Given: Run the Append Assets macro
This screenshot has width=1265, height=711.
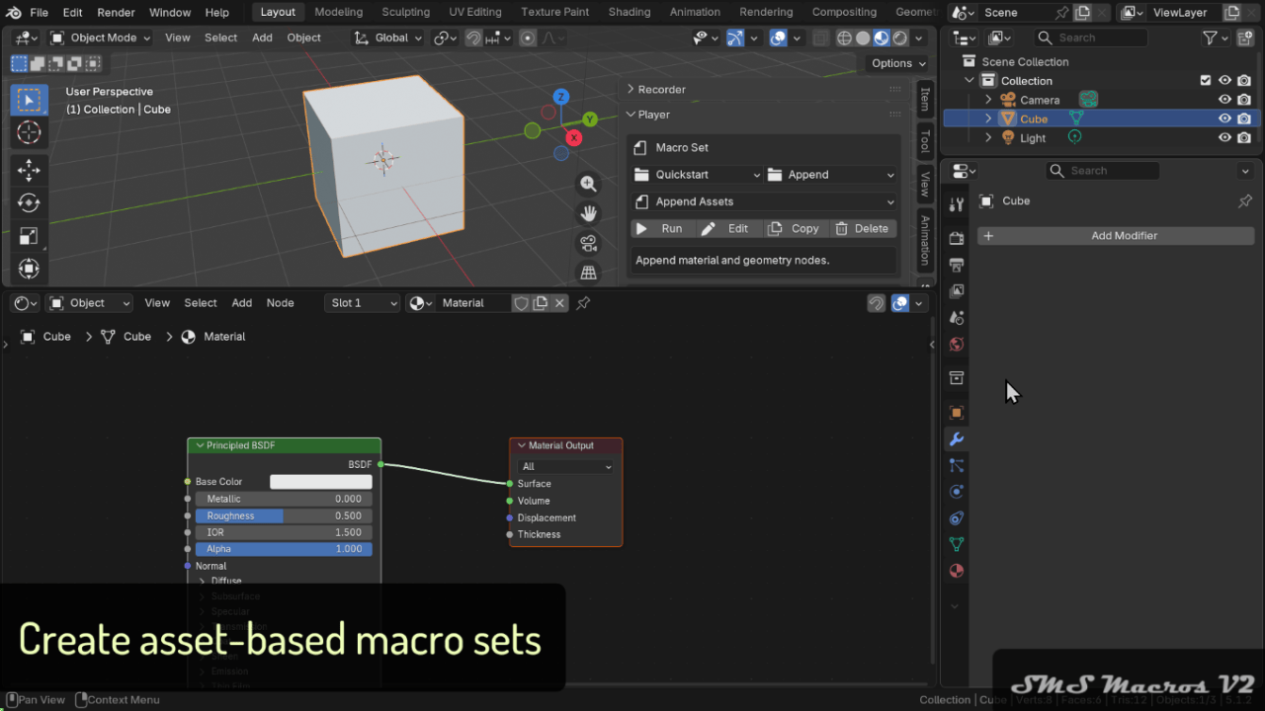Looking at the screenshot, I should click(x=662, y=228).
